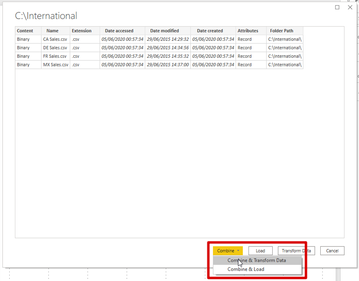Image resolution: width=359 pixels, height=281 pixels.
Task: Select the DE Sales.csv file name
Action: tap(55, 48)
